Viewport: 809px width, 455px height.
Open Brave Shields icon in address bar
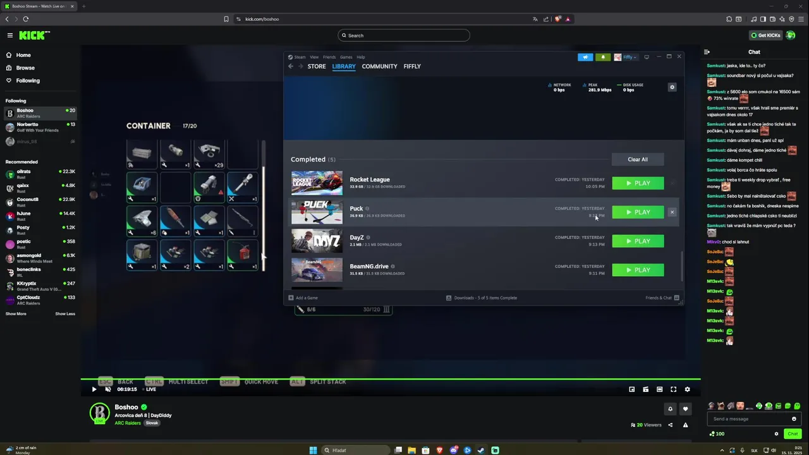[557, 19]
